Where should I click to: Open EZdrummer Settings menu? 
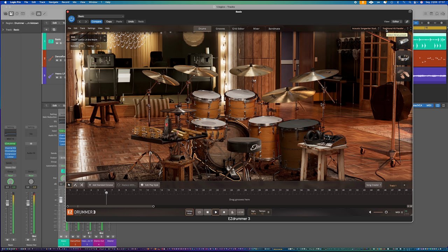click(91, 28)
